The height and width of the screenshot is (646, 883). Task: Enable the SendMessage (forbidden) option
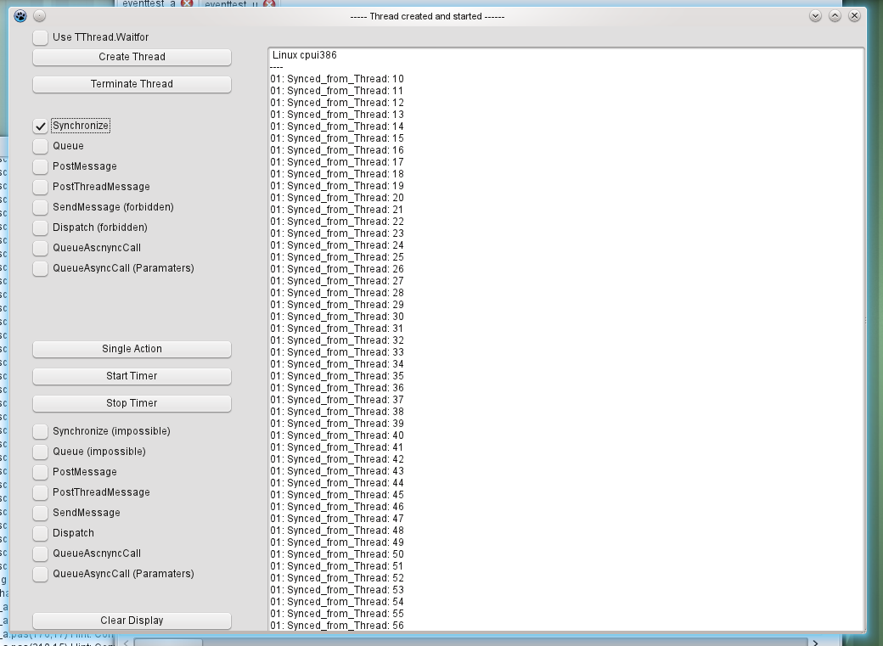point(40,207)
